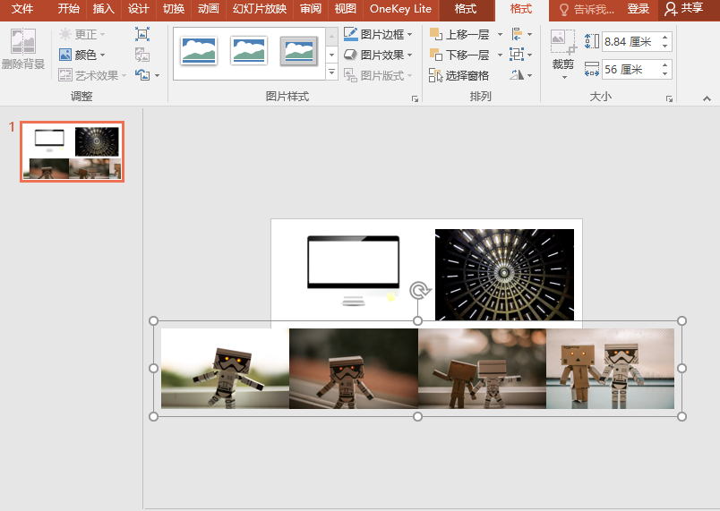The width and height of the screenshot is (720, 511).
Task: Click the Rotate objects icon
Action: [518, 75]
